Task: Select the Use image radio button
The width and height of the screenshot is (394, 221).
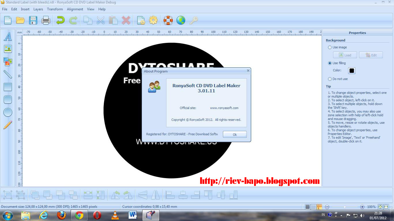Action: click(330, 47)
